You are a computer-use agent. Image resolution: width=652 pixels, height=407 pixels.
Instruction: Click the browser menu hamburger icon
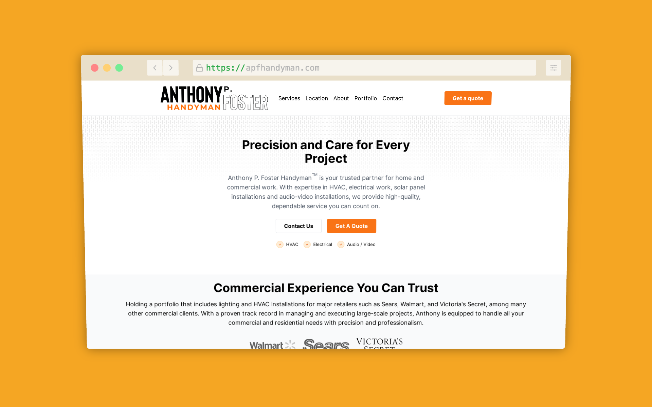tap(554, 67)
